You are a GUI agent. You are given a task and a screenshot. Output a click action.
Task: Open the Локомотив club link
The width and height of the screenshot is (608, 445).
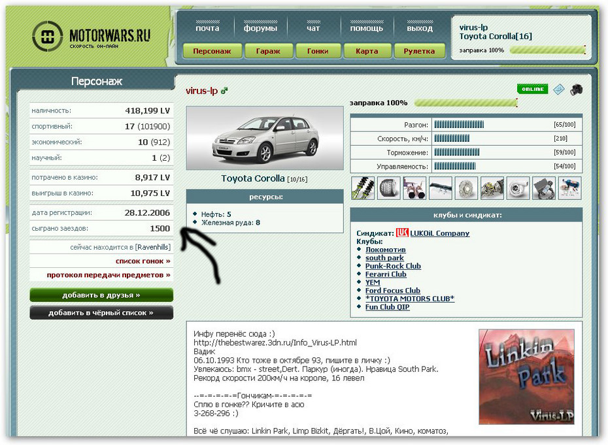point(386,250)
